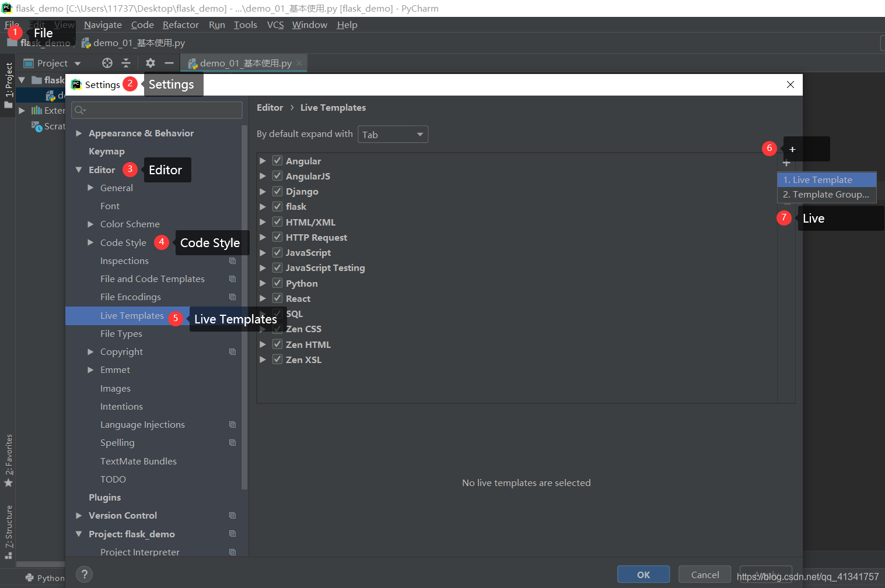Select File Types settings page
Viewport: 885px width, 588px height.
[x=121, y=334]
